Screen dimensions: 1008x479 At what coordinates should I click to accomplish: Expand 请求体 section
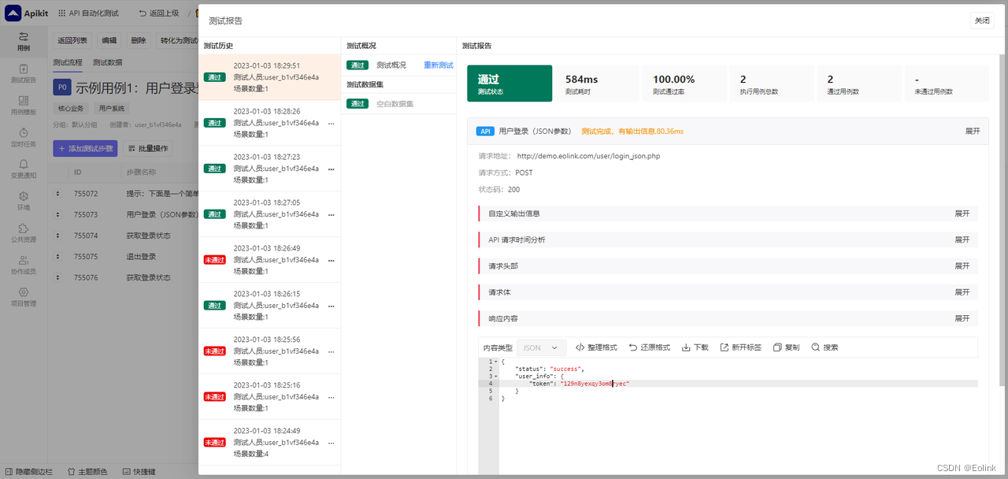(962, 292)
